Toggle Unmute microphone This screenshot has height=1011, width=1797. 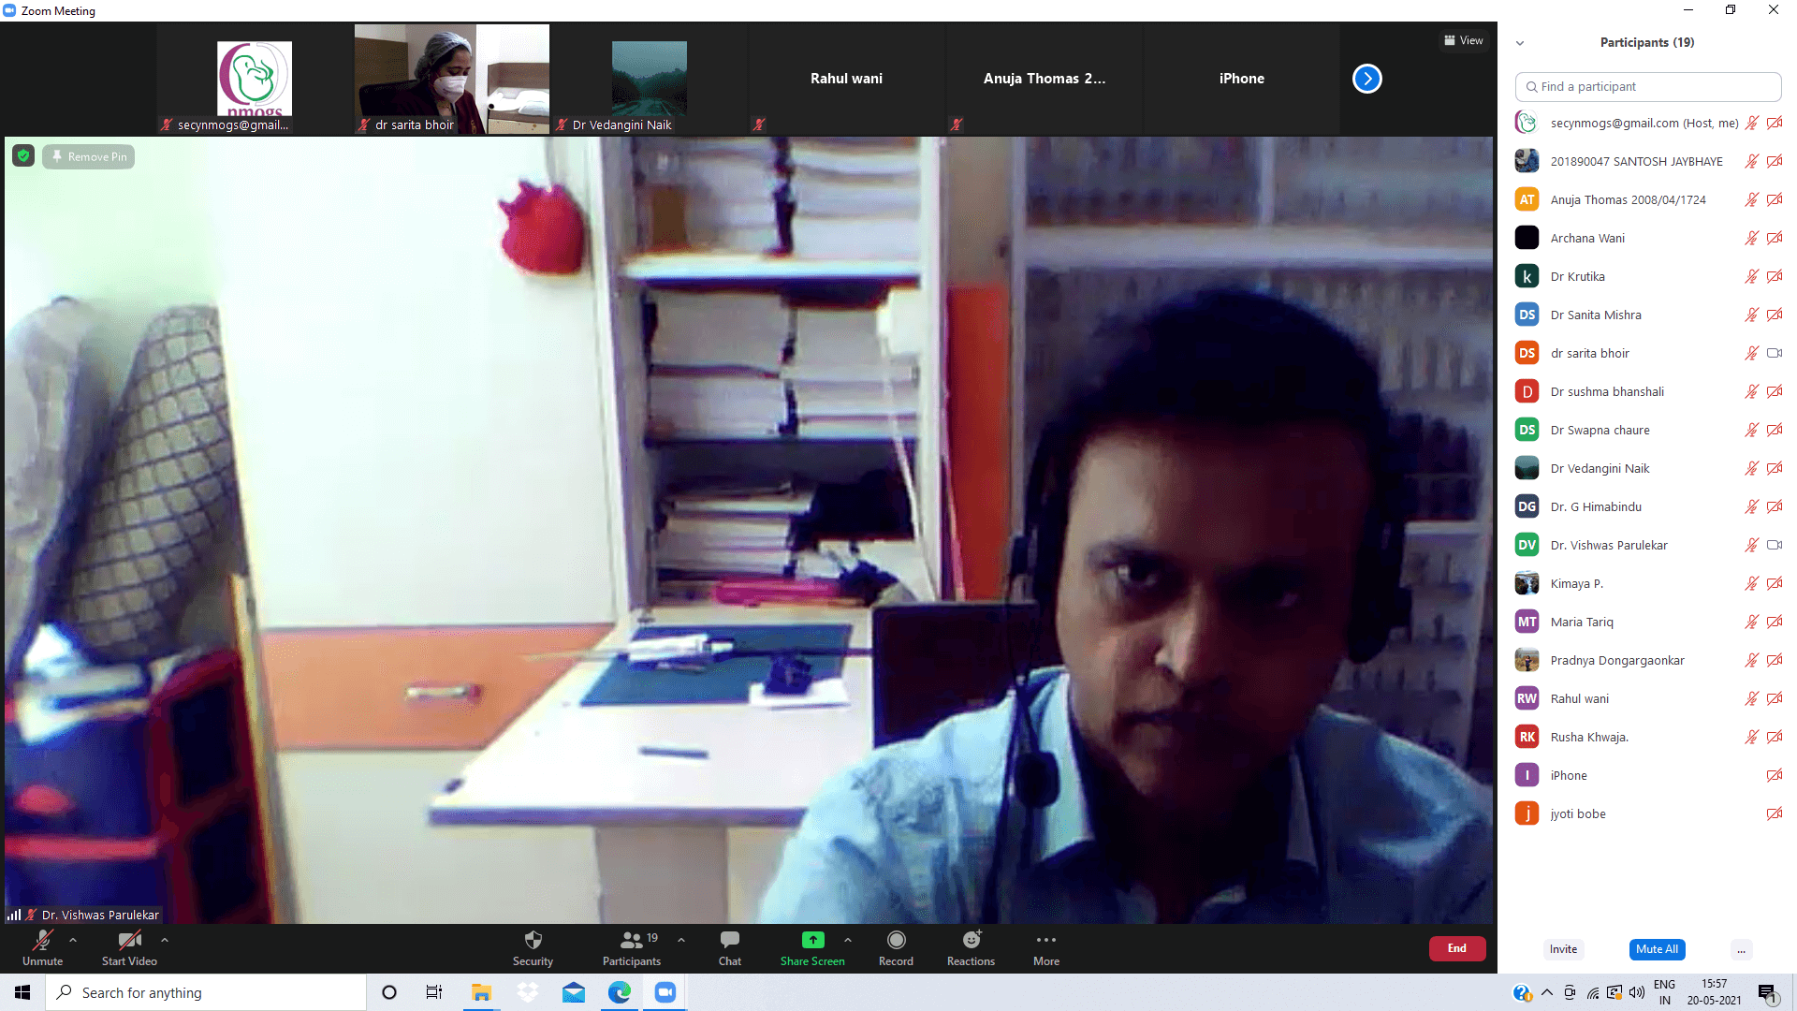tap(43, 940)
